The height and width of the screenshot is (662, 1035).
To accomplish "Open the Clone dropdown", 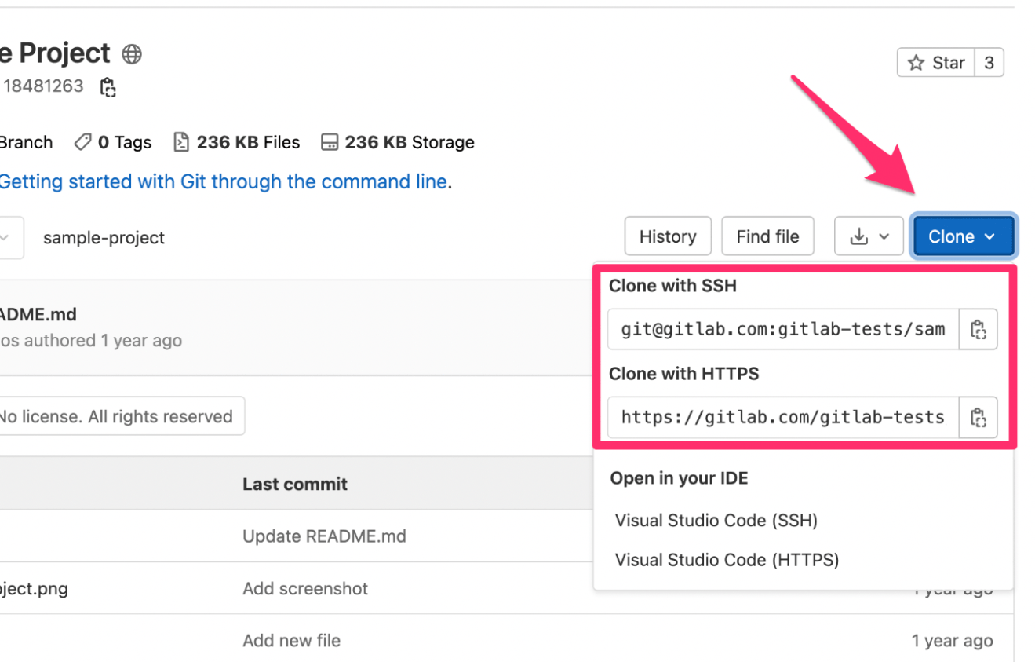I will pyautogui.click(x=963, y=236).
